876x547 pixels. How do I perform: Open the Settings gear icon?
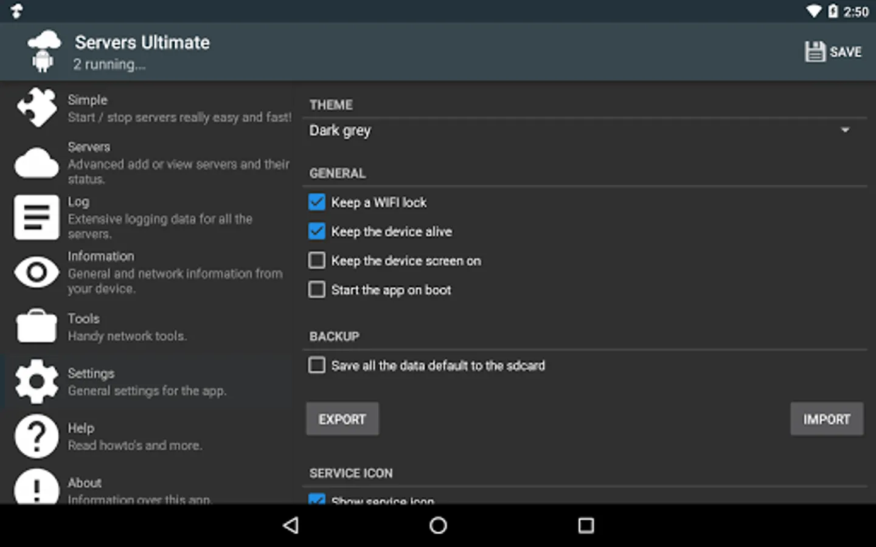[36, 381]
